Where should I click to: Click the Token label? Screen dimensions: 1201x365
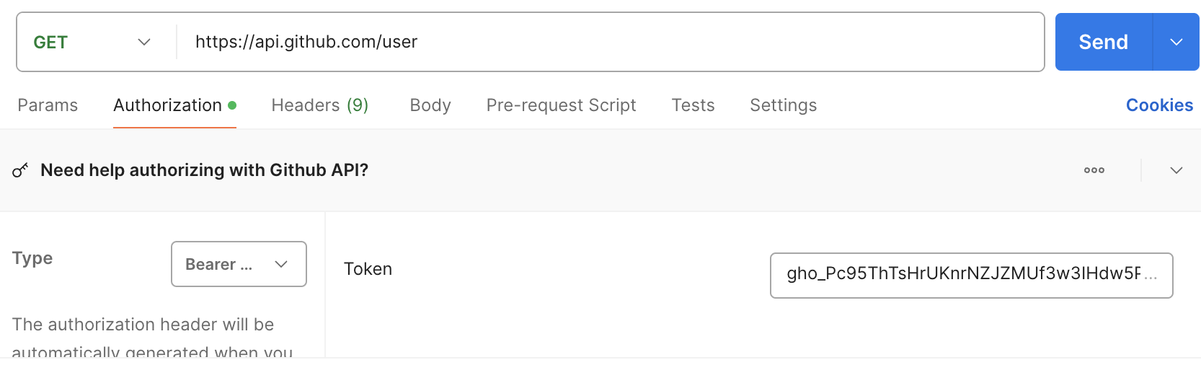(368, 269)
